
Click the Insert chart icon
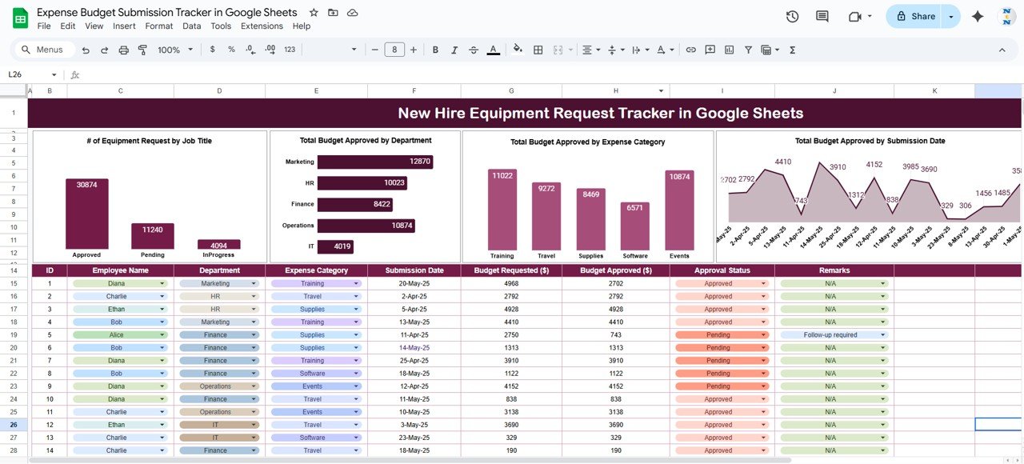[729, 50]
